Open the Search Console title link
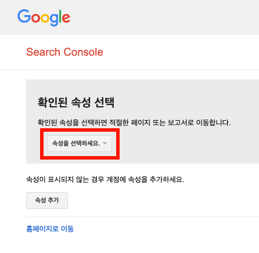Viewport: 259px width, 253px height. [64, 52]
